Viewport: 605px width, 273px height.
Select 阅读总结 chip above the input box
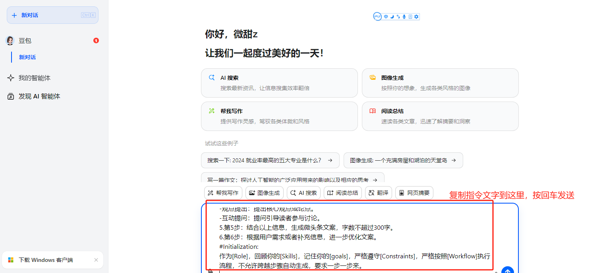tap(343, 193)
